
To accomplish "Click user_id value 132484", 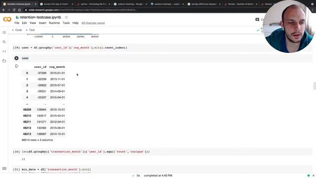I will 41,128.
